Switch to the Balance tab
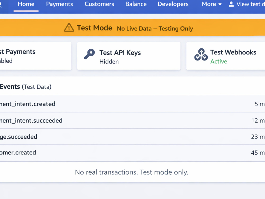265x199 pixels. click(x=136, y=4)
